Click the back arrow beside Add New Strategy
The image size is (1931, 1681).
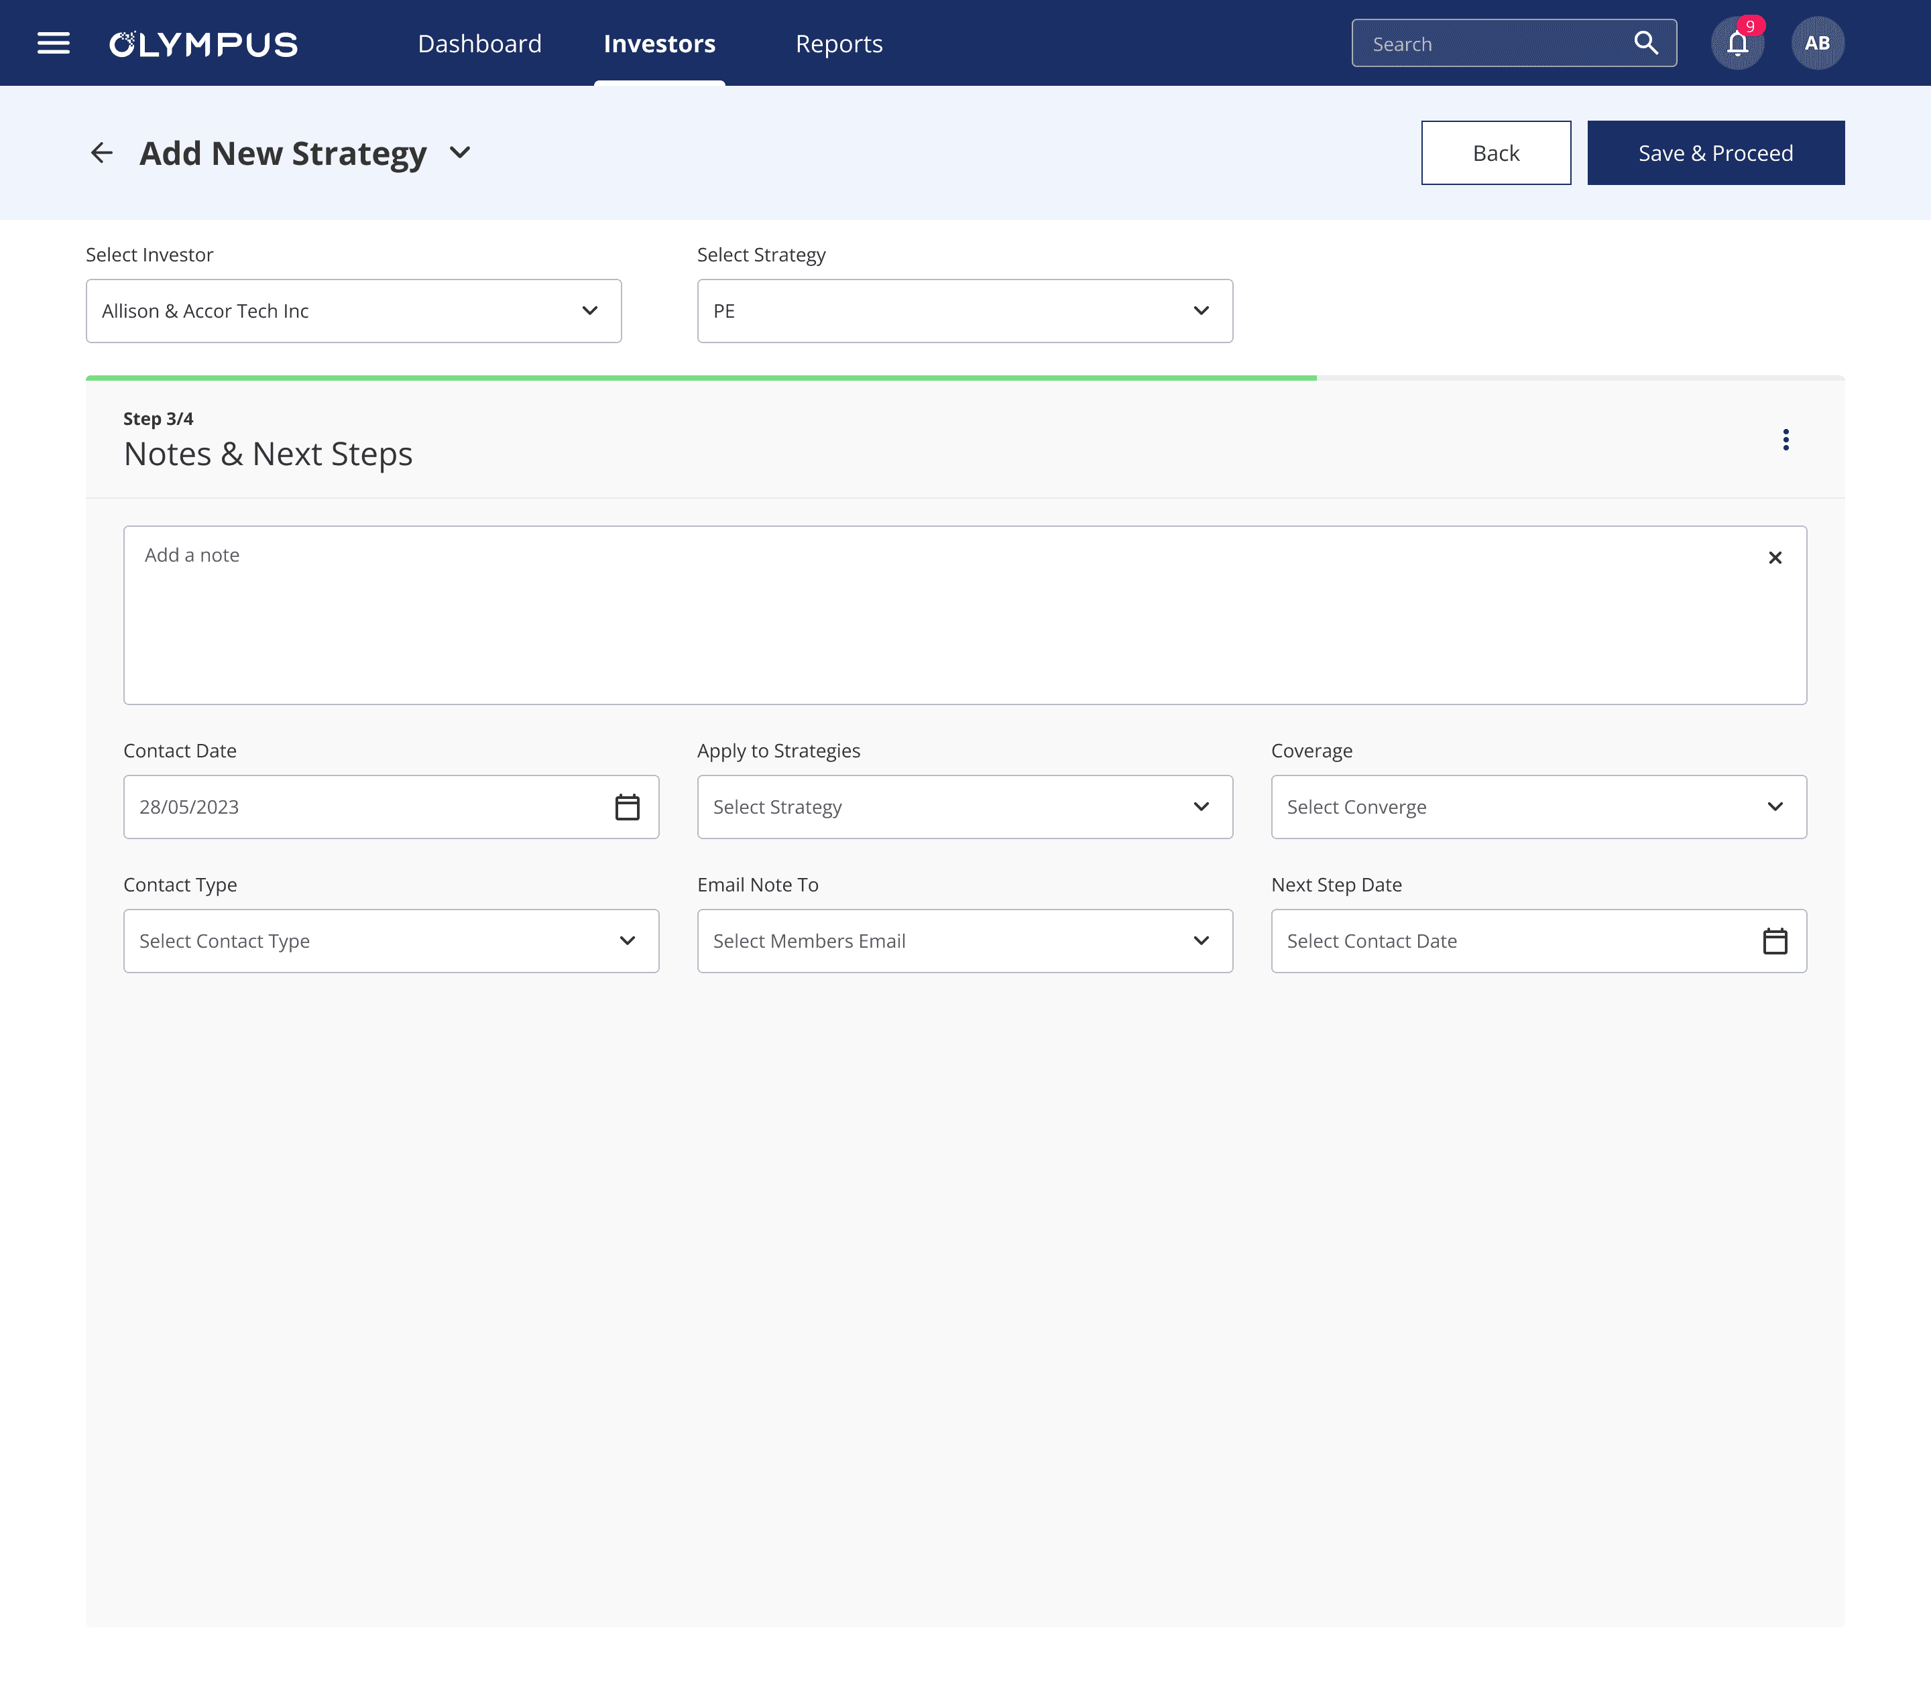[101, 153]
